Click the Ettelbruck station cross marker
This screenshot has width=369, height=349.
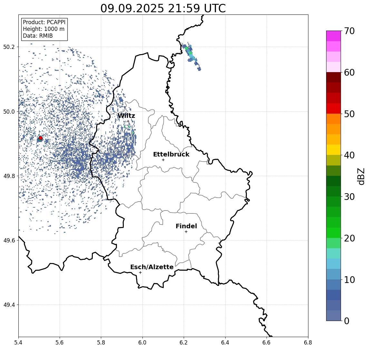[163, 160]
